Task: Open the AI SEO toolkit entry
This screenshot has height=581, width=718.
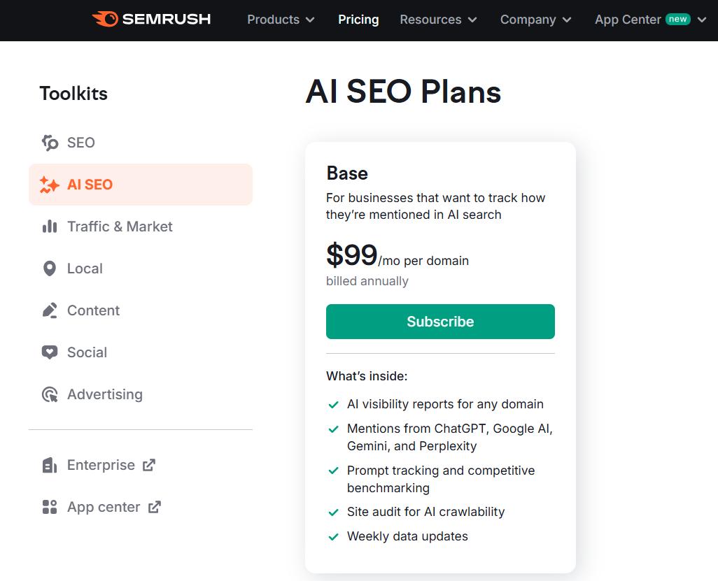Action: pyautogui.click(x=90, y=184)
